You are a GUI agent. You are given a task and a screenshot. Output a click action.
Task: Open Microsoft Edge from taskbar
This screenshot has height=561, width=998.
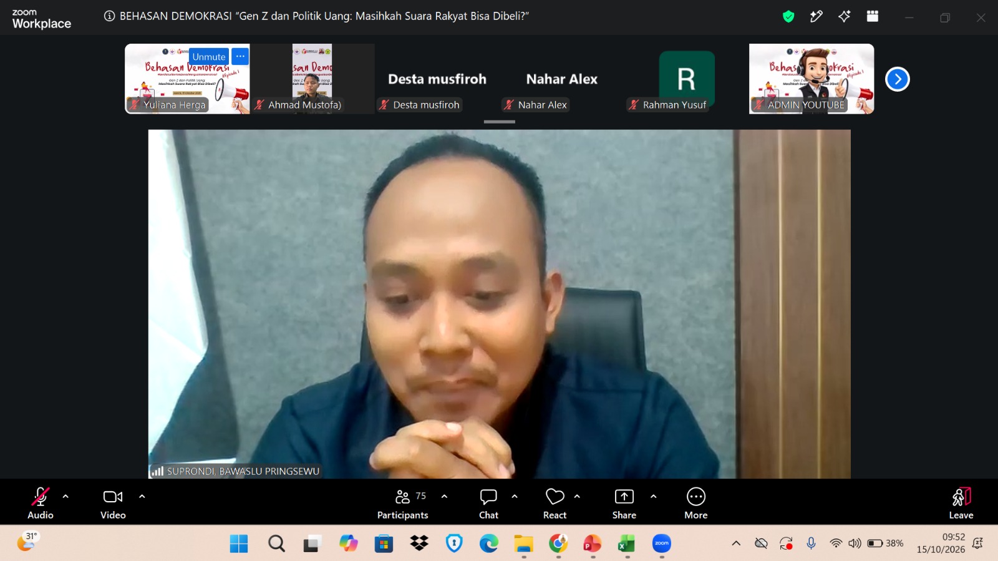point(489,544)
